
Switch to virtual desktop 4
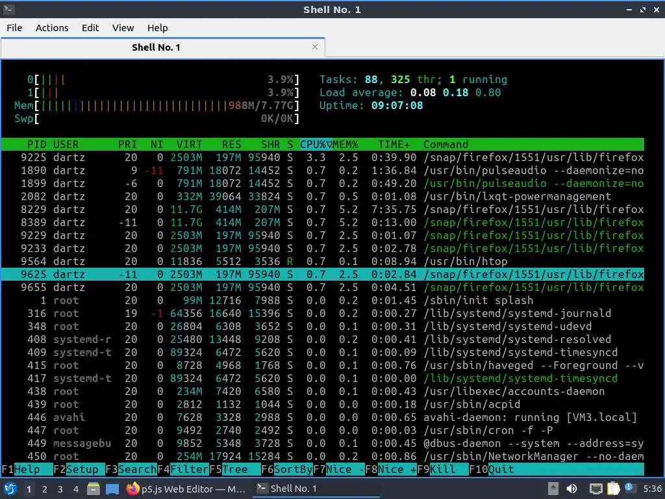click(76, 489)
